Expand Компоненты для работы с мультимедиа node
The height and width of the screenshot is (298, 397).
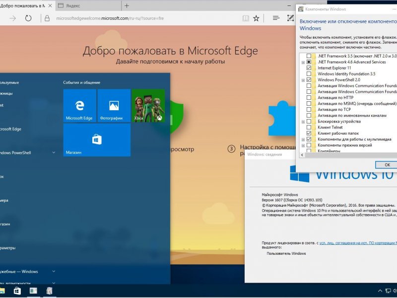[x=303, y=140]
